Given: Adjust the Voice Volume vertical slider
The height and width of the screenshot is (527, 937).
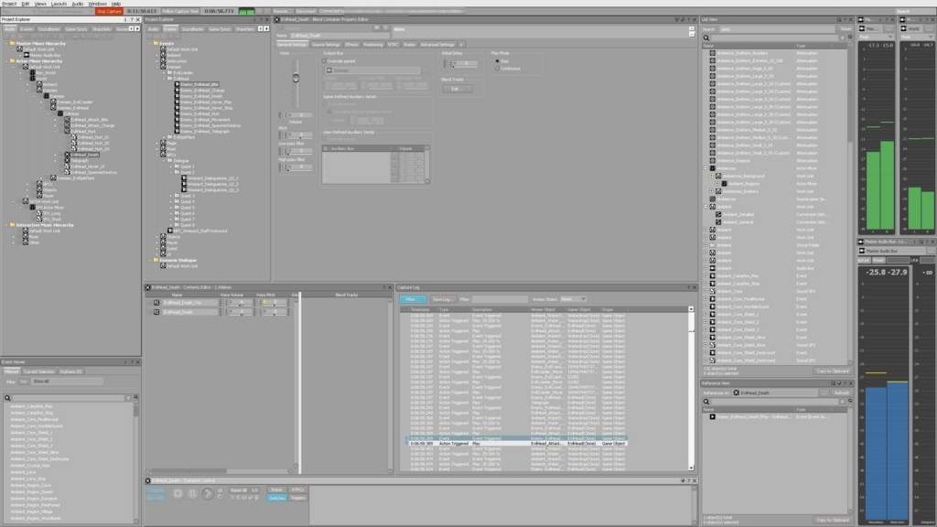Looking at the screenshot, I should tap(296, 79).
